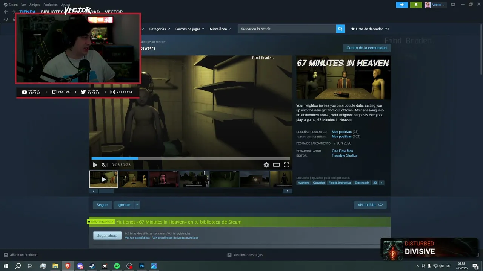The height and width of the screenshot is (271, 483).
Task: Go back in Steam navigation
Action: pyautogui.click(x=6, y=12)
